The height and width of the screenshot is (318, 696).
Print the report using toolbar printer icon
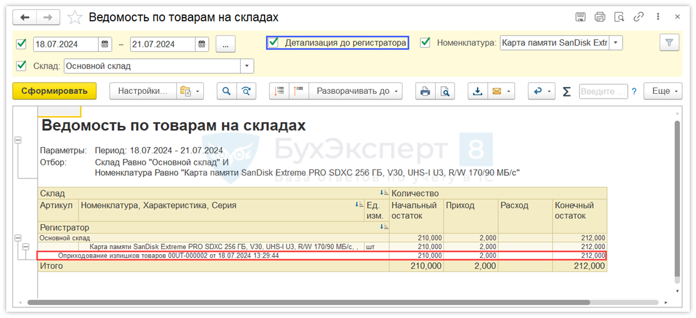[425, 91]
